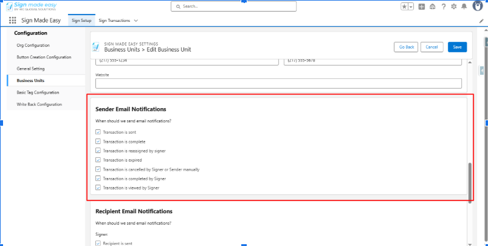Click the Recipient Email Notifications heading
The width and height of the screenshot is (488, 246).
tap(134, 211)
